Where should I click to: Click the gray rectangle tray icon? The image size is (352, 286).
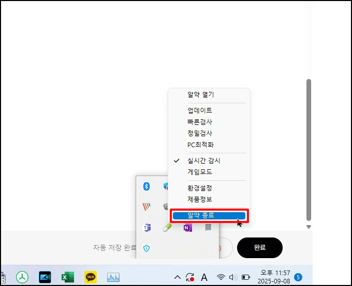[208, 228]
